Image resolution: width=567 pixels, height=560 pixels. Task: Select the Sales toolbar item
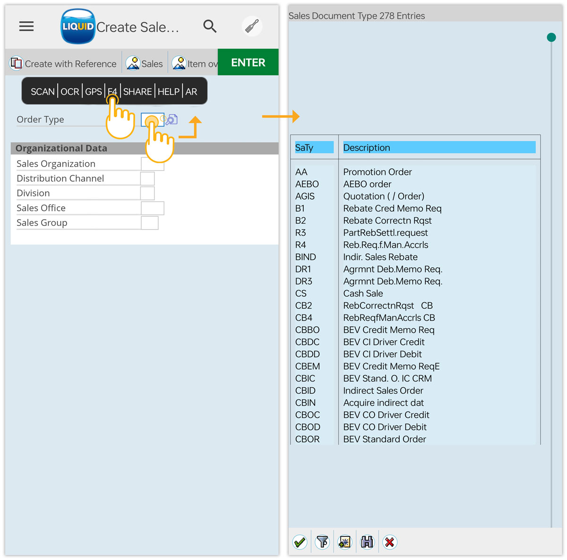click(145, 63)
